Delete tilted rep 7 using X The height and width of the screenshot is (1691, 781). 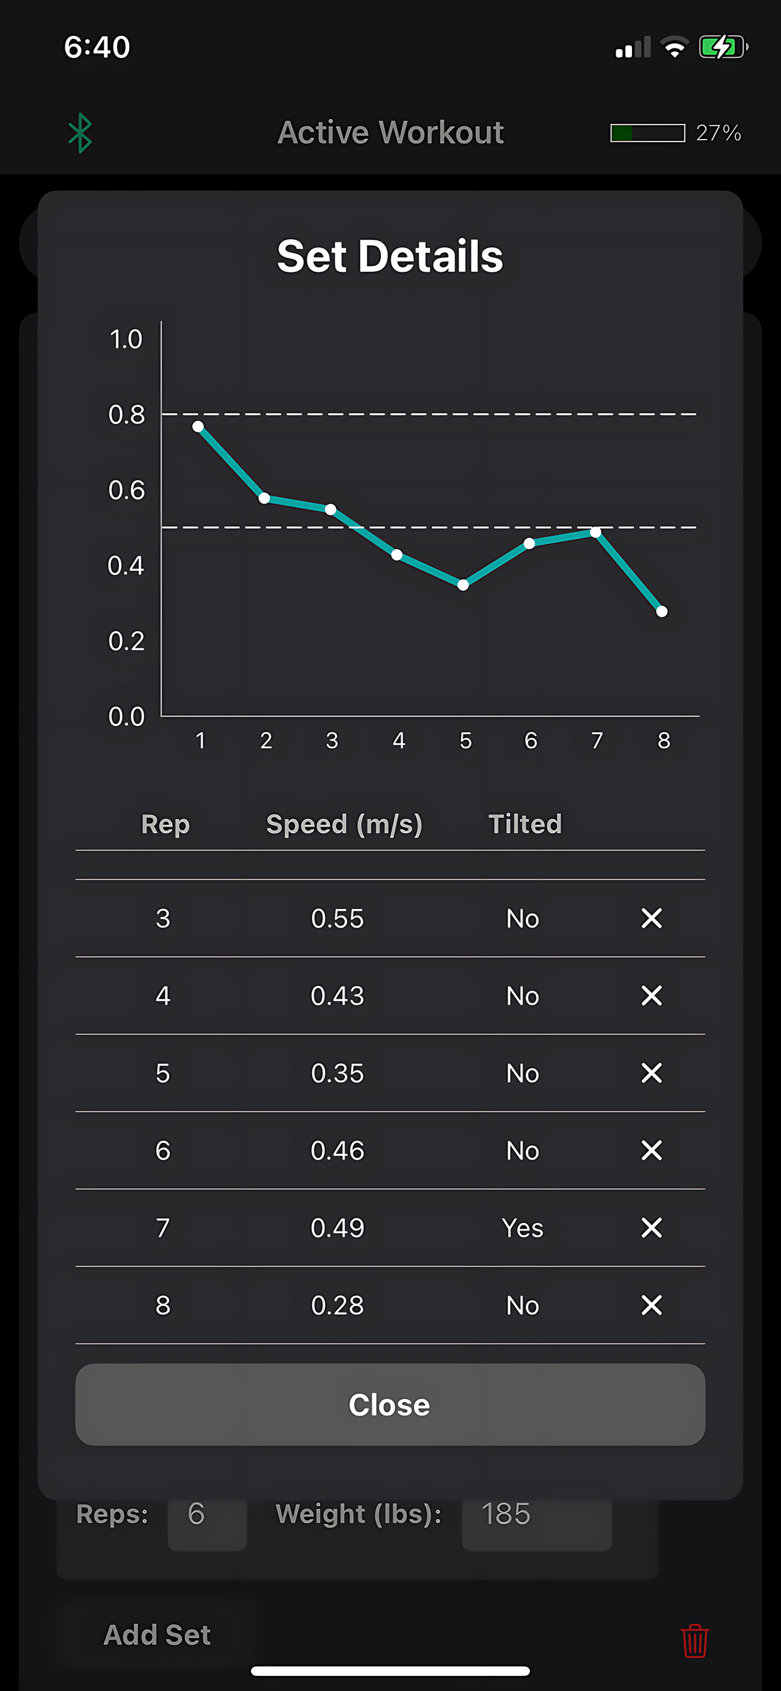pos(651,1227)
